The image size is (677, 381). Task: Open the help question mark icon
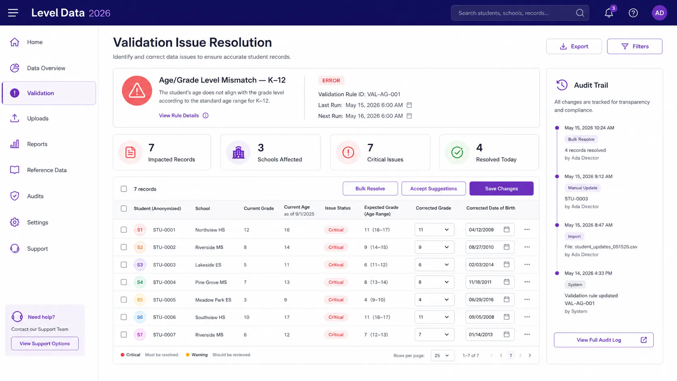pos(633,13)
